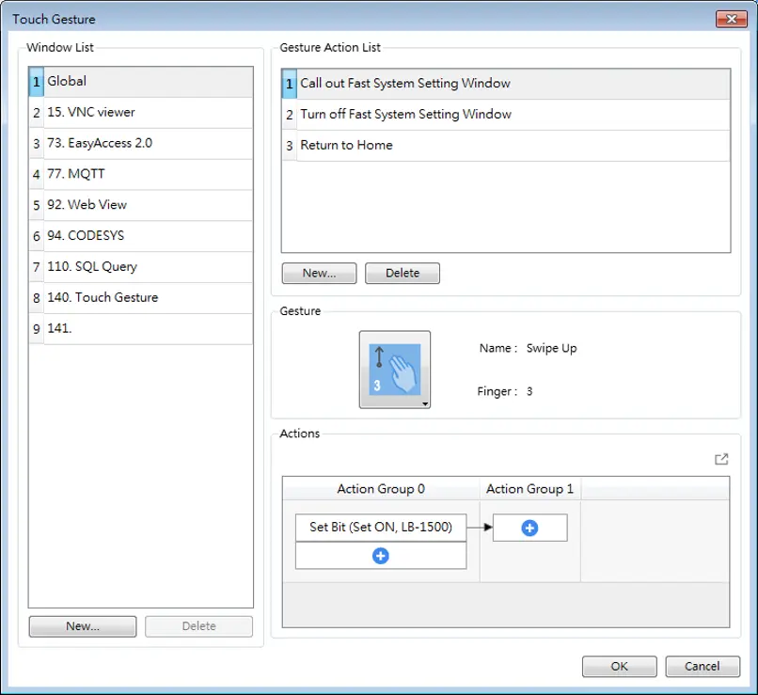The width and height of the screenshot is (758, 695).
Task: Open Set Bit (Set ON, LB-1500) action
Action: [381, 528]
